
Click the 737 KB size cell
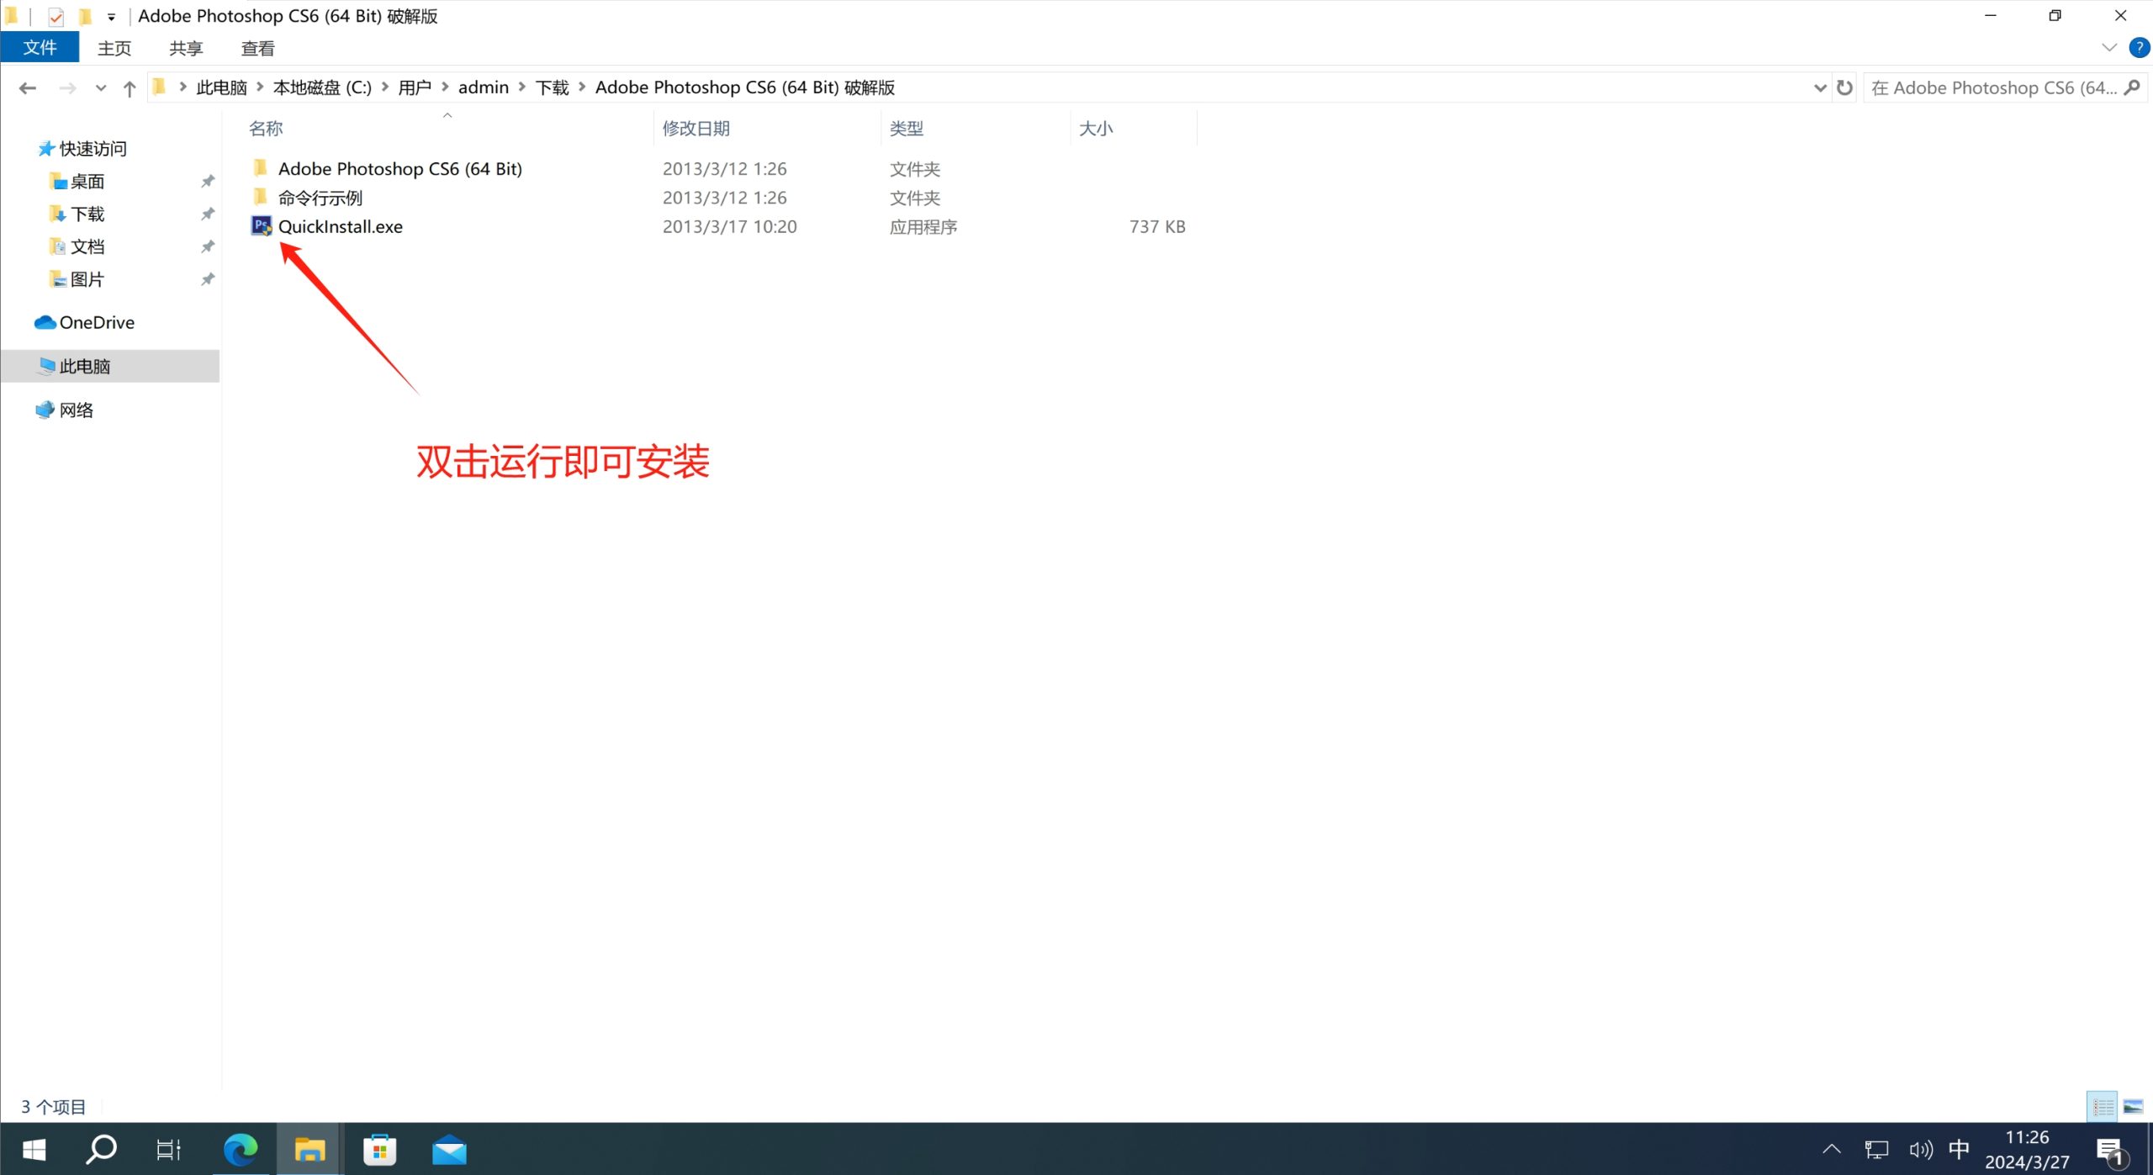point(1157,226)
